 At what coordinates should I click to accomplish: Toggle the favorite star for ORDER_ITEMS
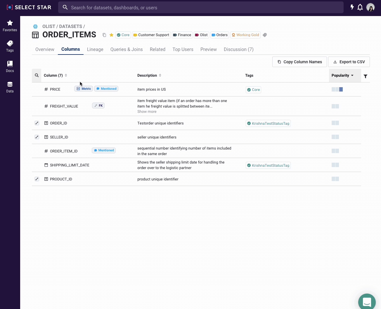point(111,35)
